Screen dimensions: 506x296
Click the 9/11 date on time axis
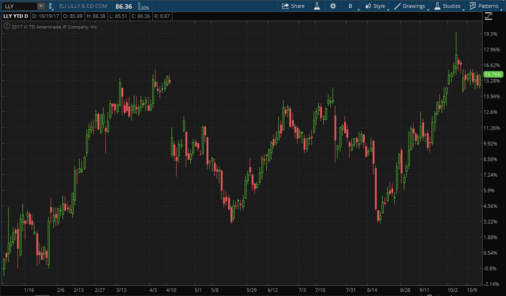click(424, 290)
